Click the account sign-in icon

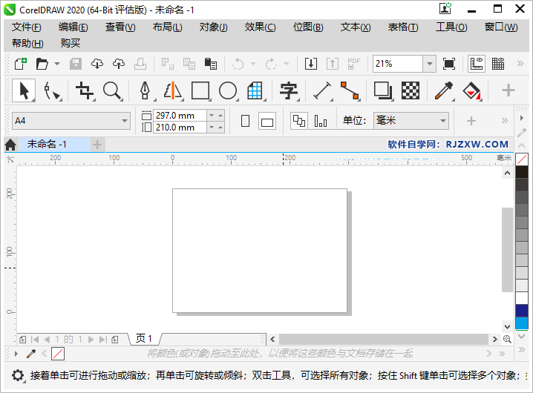445,8
